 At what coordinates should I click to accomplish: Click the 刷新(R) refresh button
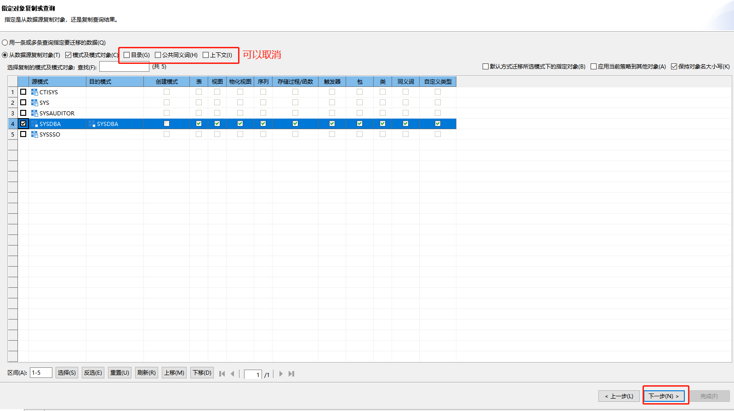point(146,372)
